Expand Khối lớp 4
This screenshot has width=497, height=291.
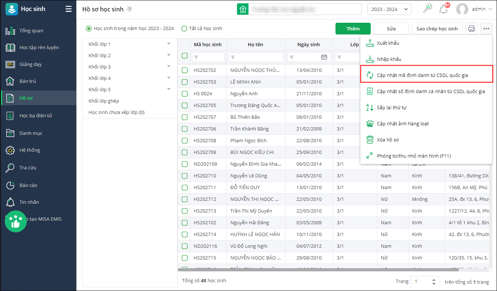tap(169, 78)
